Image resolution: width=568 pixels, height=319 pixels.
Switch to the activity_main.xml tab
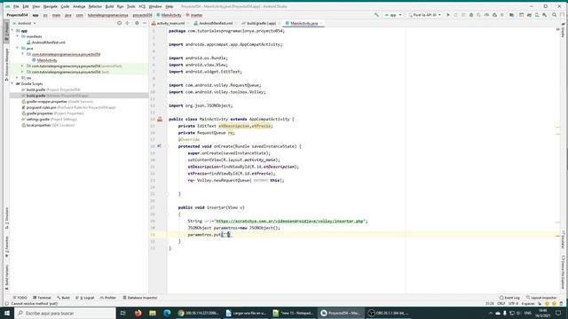point(170,23)
